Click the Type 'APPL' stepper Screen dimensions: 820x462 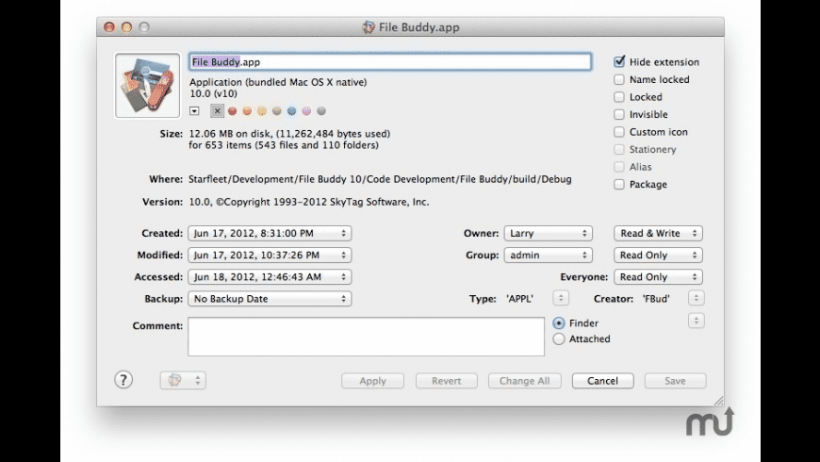click(x=561, y=298)
